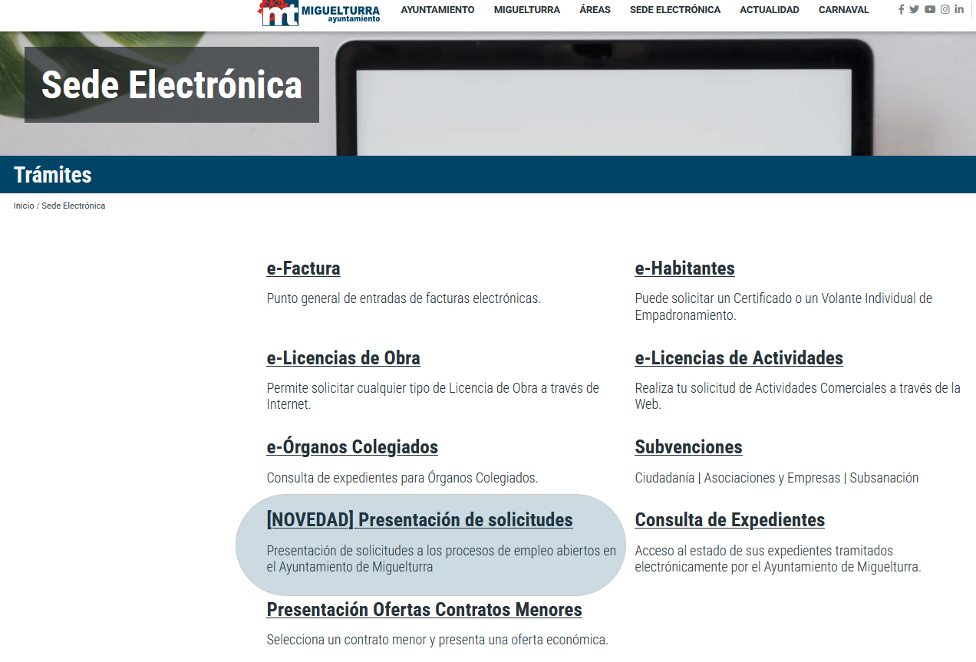Open the e-Licencias de Actividades link
Screen dimensions: 976x662
tap(739, 358)
